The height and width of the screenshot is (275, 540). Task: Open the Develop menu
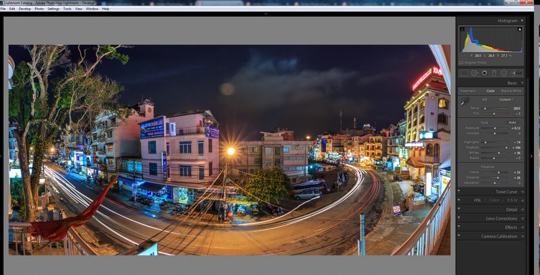click(25, 9)
